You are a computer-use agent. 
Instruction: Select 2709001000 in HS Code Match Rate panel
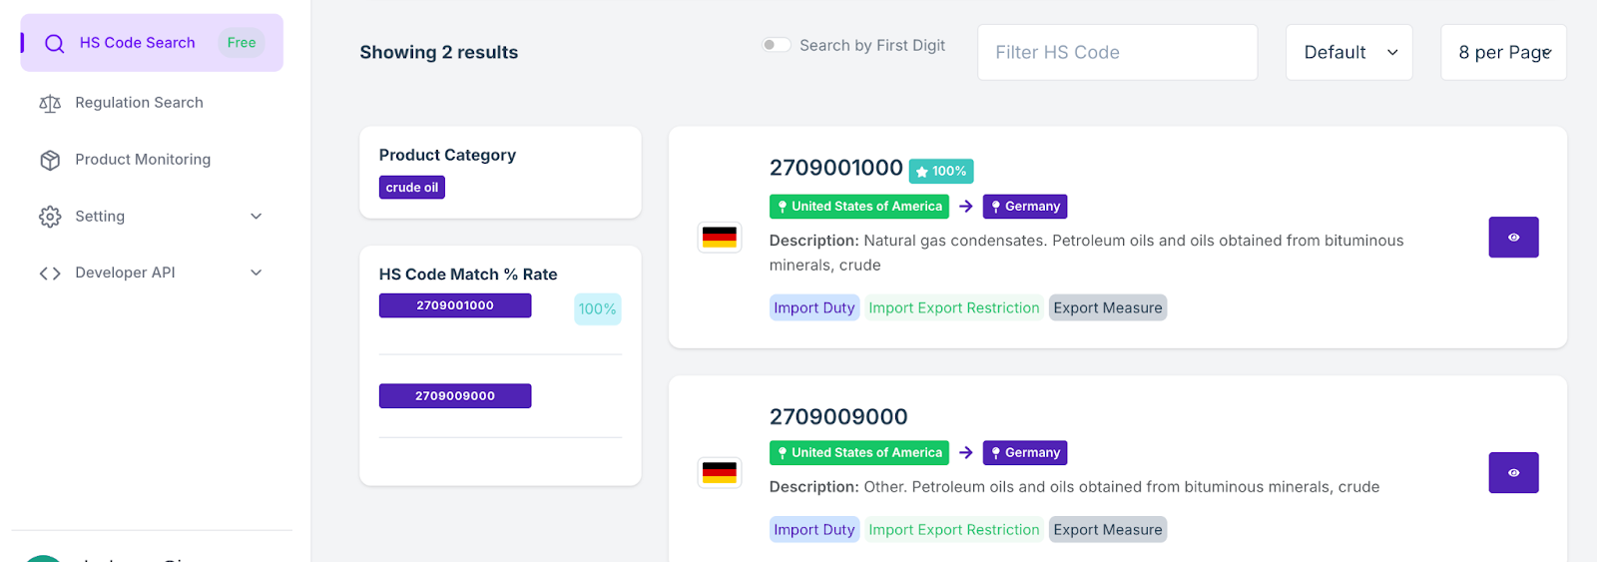[x=455, y=305]
